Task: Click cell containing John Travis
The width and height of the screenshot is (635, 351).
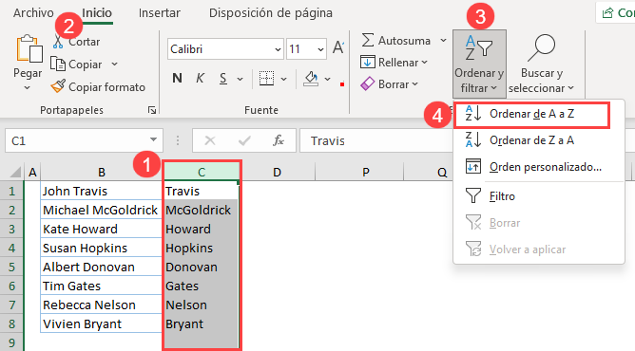Action: click(102, 191)
